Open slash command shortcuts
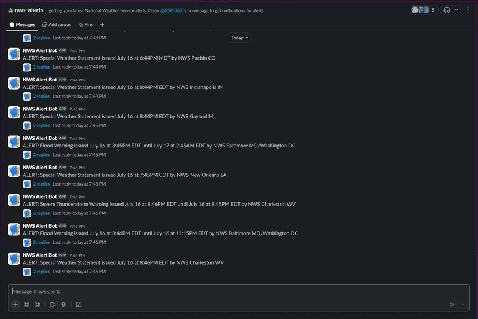 (x=79, y=305)
